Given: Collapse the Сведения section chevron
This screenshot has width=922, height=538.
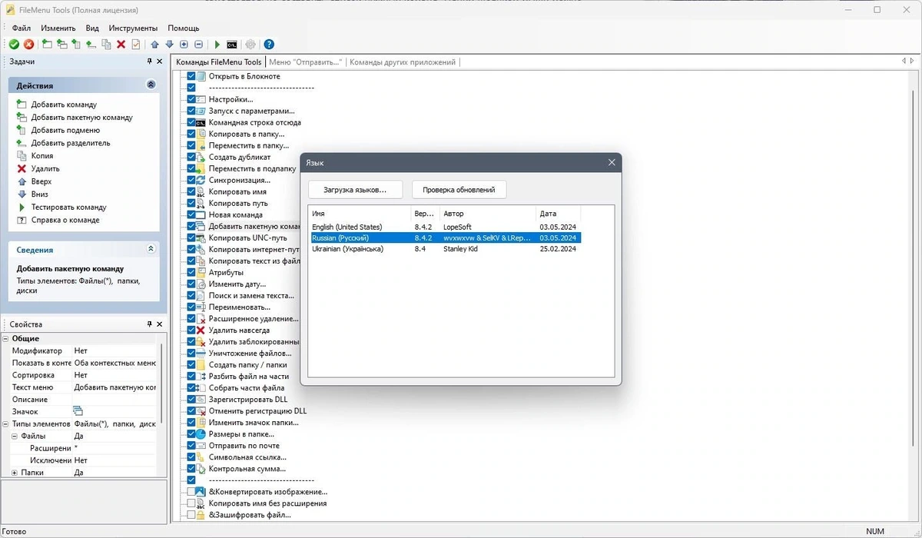Looking at the screenshot, I should [151, 249].
